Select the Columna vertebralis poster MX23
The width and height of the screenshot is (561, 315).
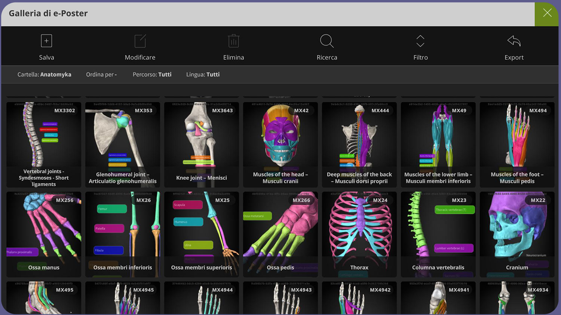438,234
